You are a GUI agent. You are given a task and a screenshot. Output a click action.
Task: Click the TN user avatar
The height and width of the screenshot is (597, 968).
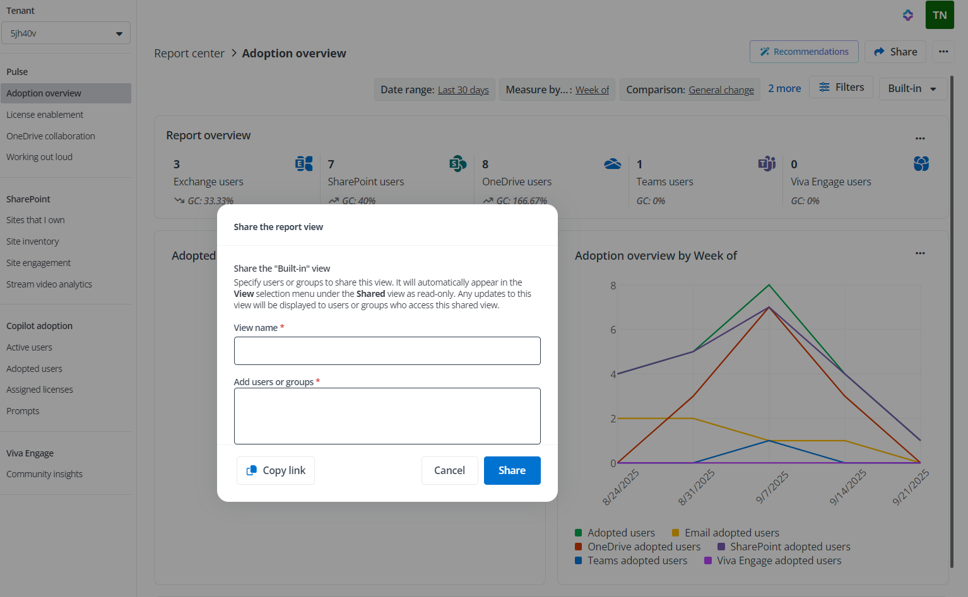click(x=939, y=15)
